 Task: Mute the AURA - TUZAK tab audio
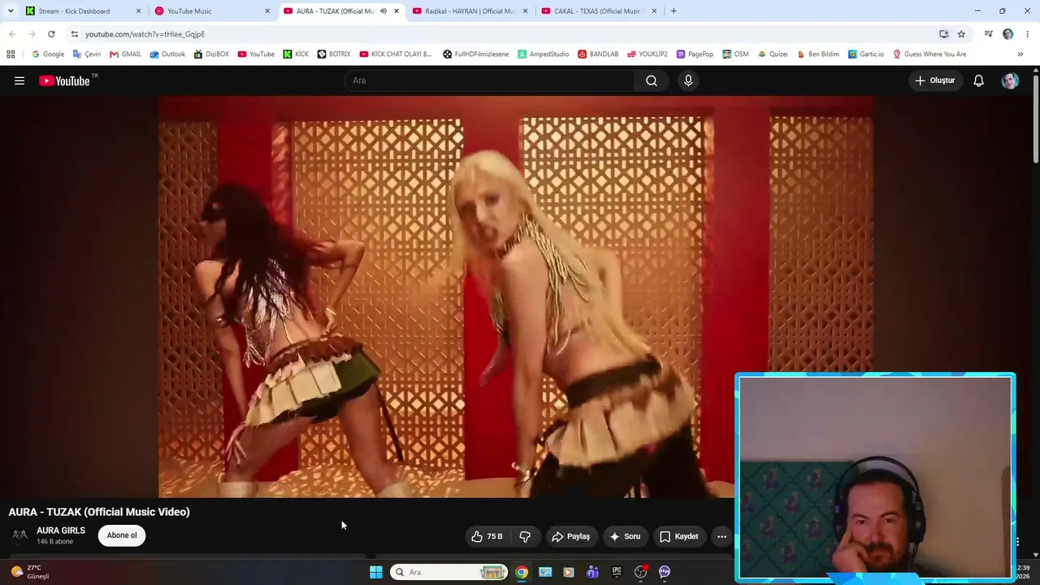(x=383, y=11)
